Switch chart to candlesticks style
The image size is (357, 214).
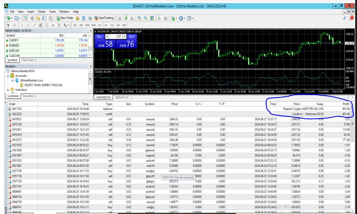(x=127, y=18)
